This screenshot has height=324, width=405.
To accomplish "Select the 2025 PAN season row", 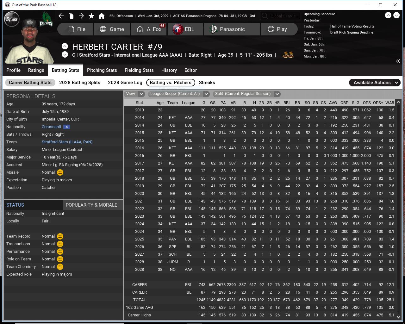I will click(260, 239).
